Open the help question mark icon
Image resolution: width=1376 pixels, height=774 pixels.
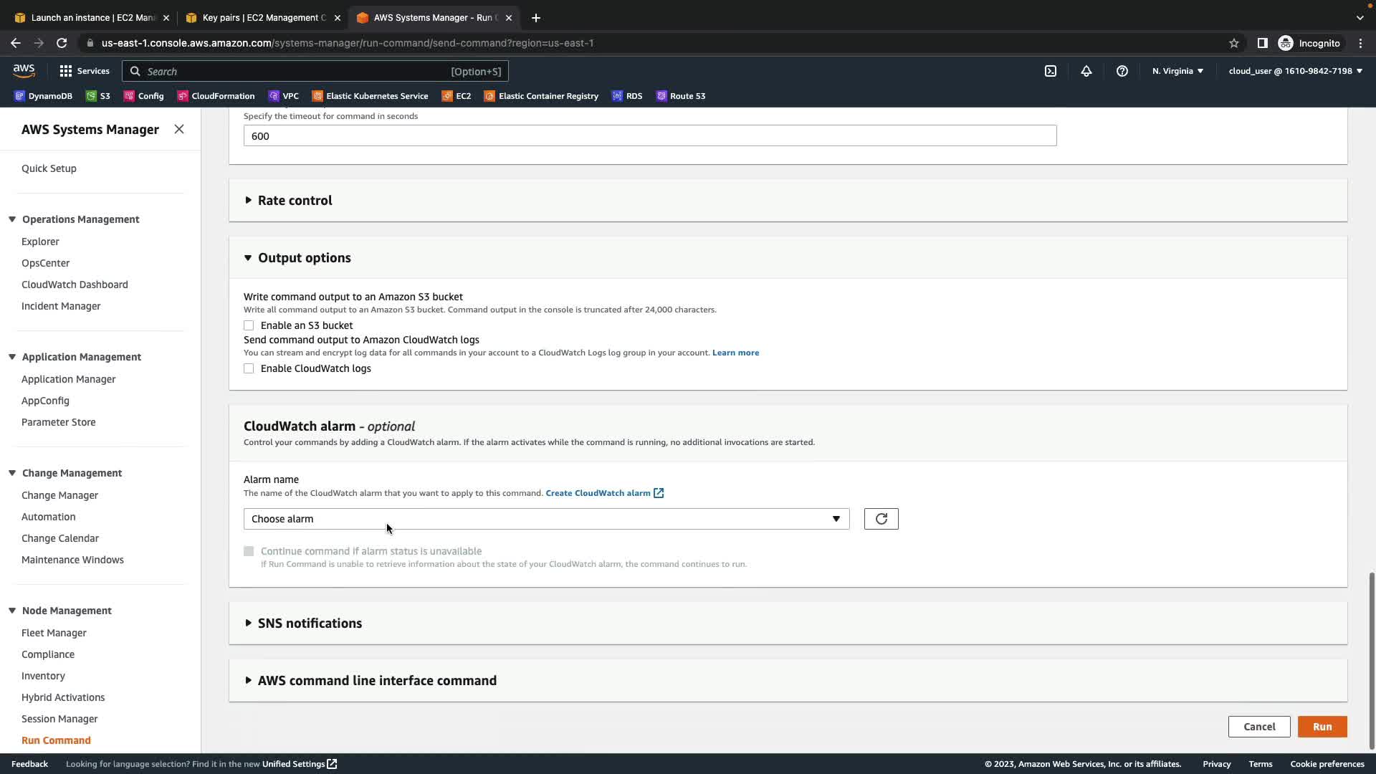[x=1122, y=71]
